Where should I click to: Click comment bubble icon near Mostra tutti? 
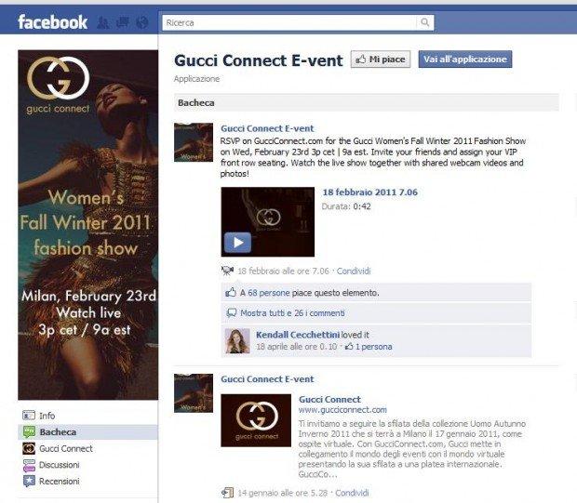coord(232,313)
